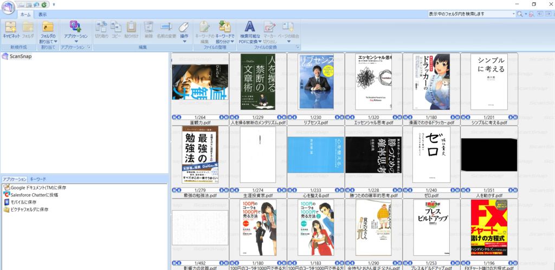Open the キーワードで振り分け dropdown
Image resolution: width=555 pixels, height=270 pixels.
(x=225, y=32)
